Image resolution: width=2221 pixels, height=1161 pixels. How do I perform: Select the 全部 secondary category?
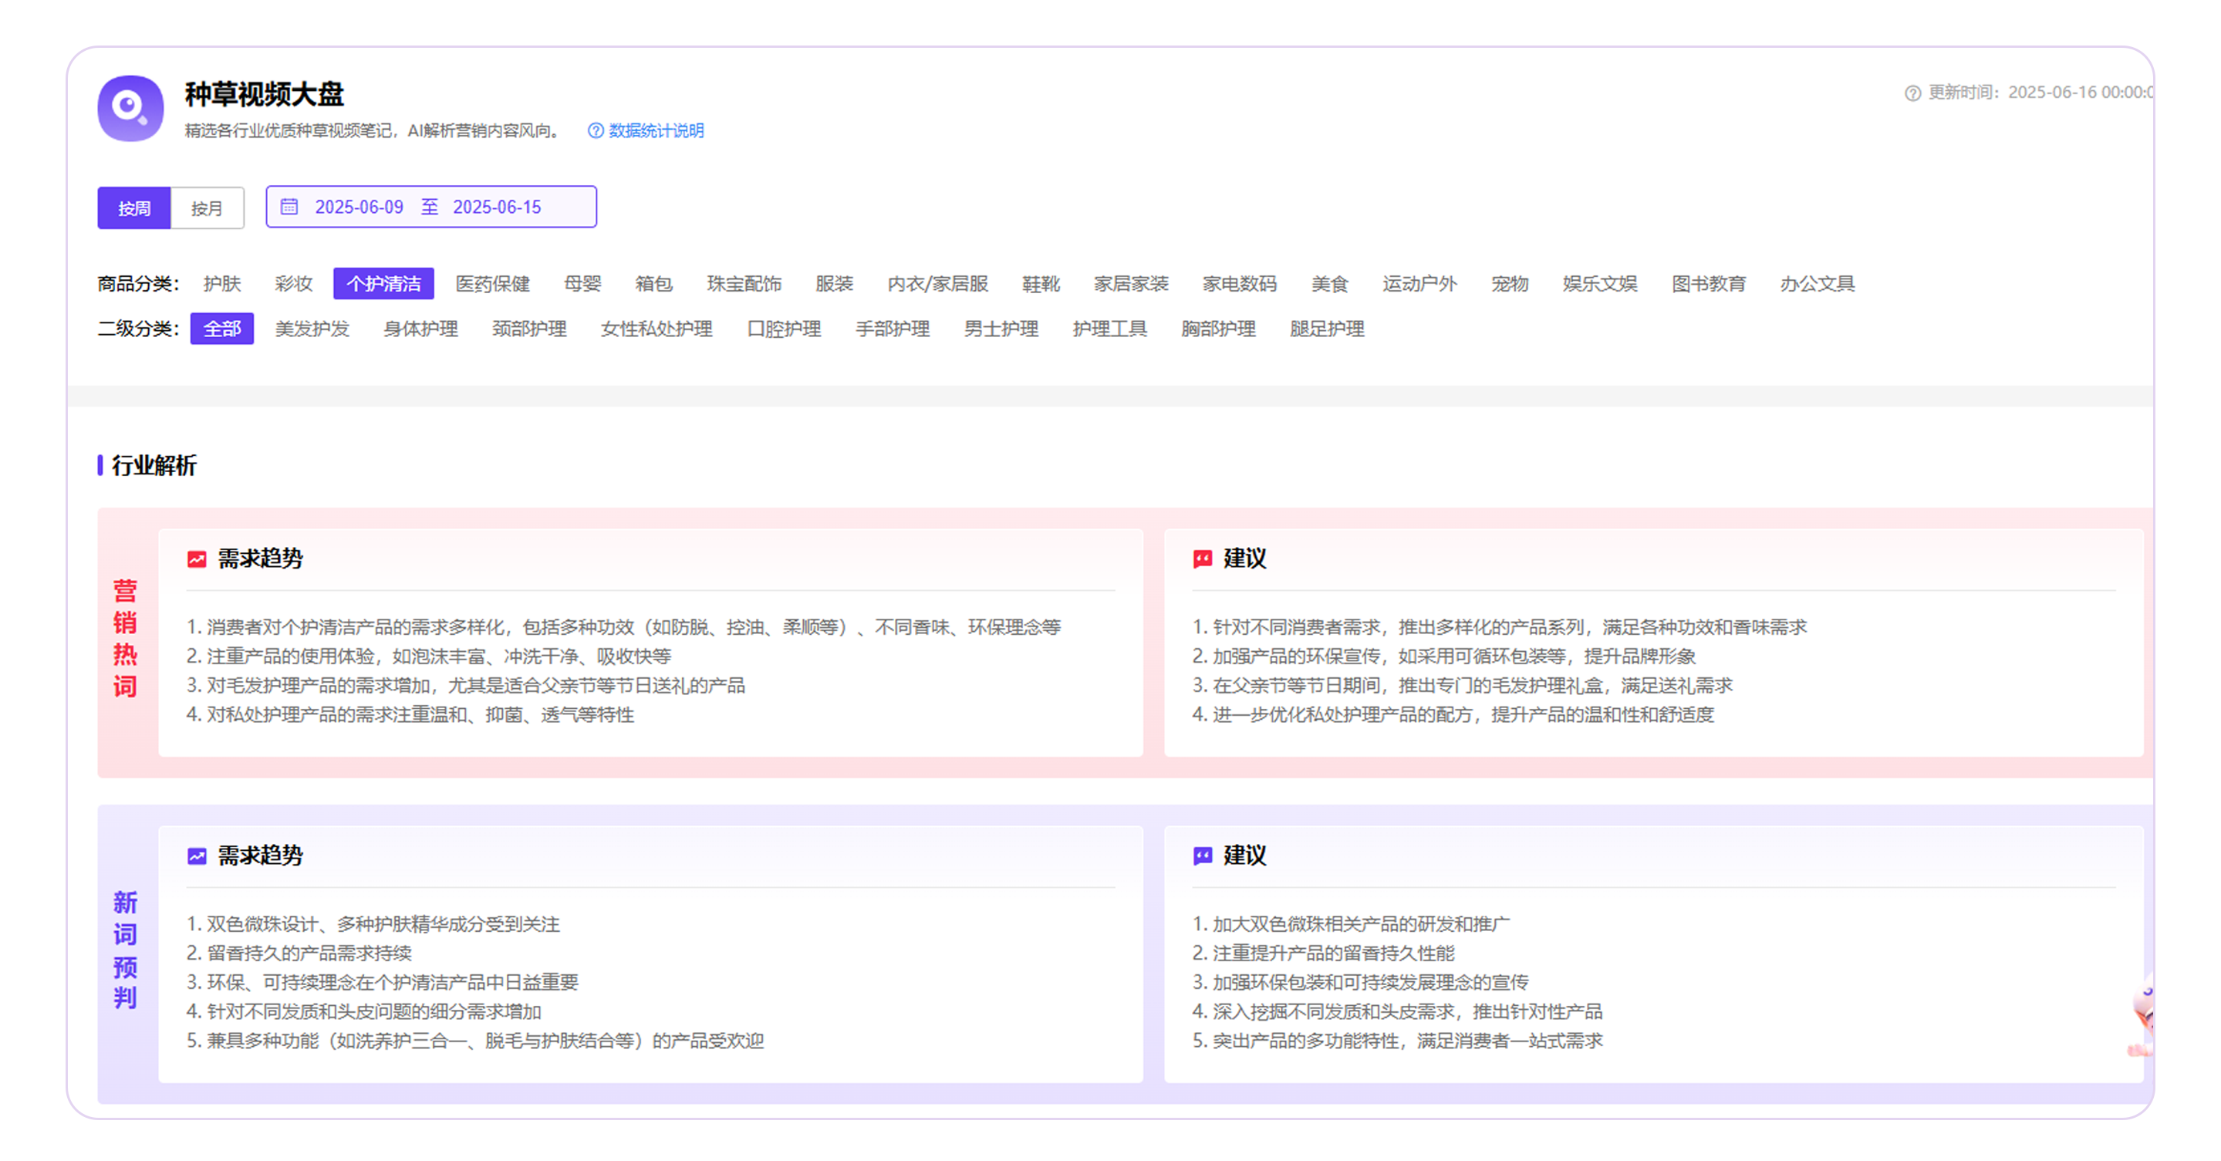pyautogui.click(x=221, y=329)
